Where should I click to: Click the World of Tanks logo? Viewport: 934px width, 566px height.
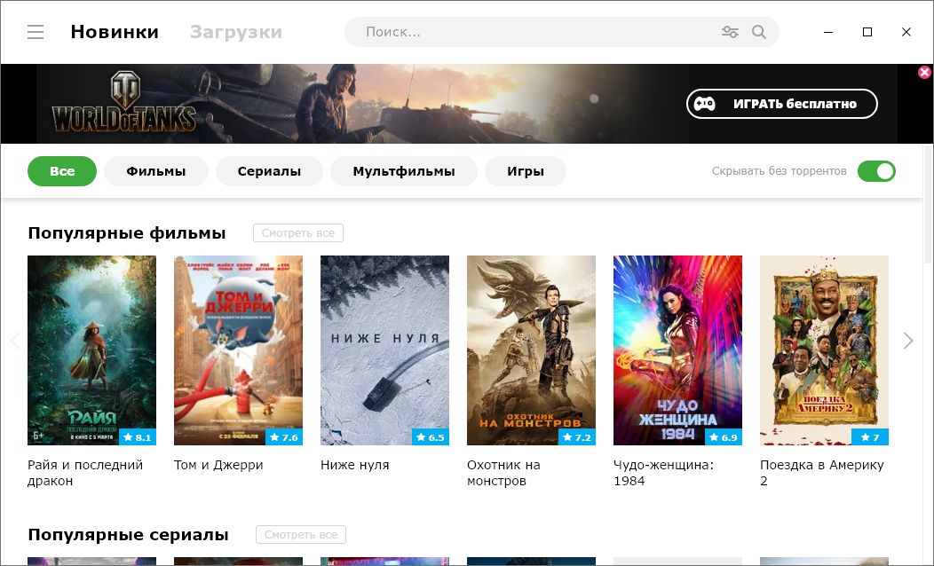pyautogui.click(x=124, y=102)
